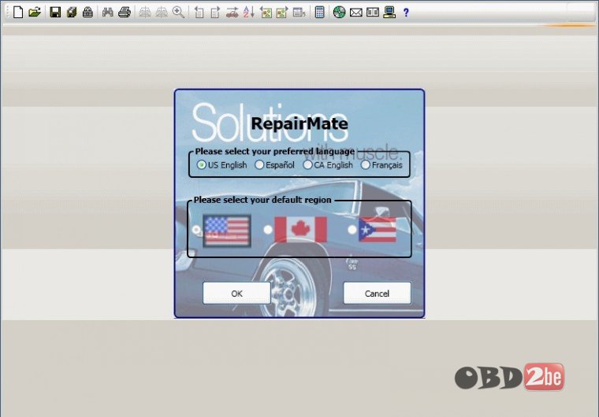
Task: Search using the binoculars icon
Action: click(x=108, y=13)
